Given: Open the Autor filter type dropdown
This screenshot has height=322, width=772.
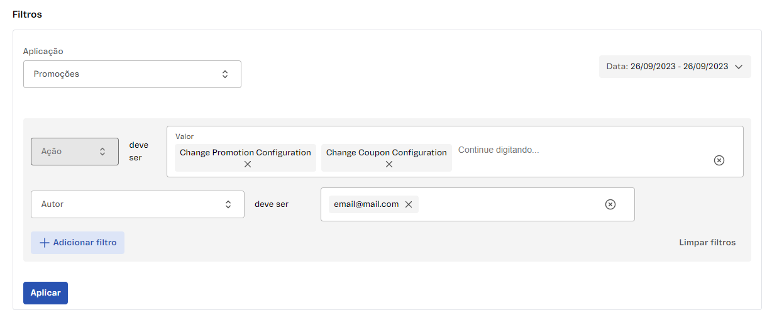Looking at the screenshot, I should click(x=137, y=204).
